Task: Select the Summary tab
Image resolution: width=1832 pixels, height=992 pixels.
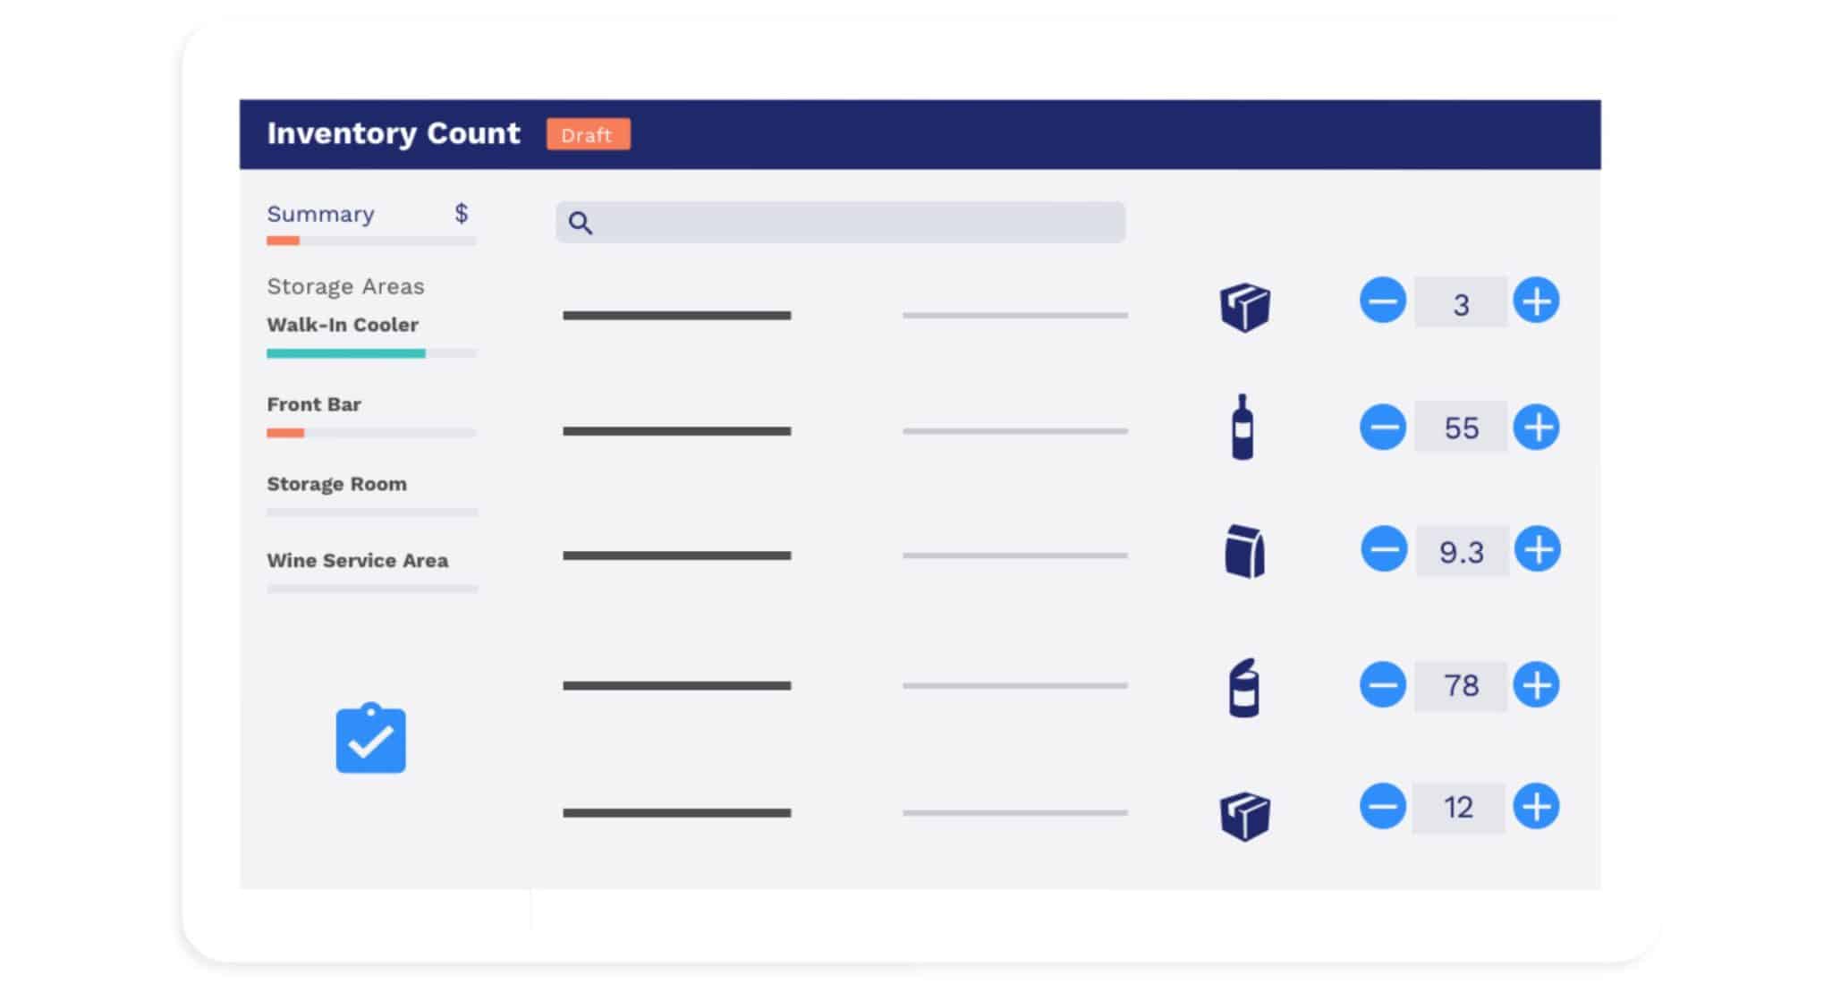Action: 320,213
